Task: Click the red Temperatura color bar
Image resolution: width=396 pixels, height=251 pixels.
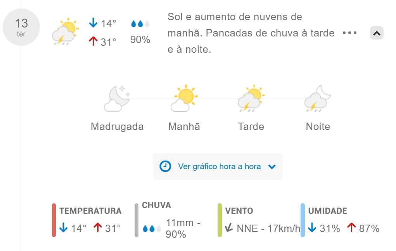Action: click(x=54, y=220)
